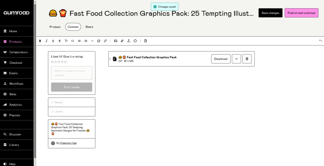Insert a bulleted list
324x166 pixels.
79,41
